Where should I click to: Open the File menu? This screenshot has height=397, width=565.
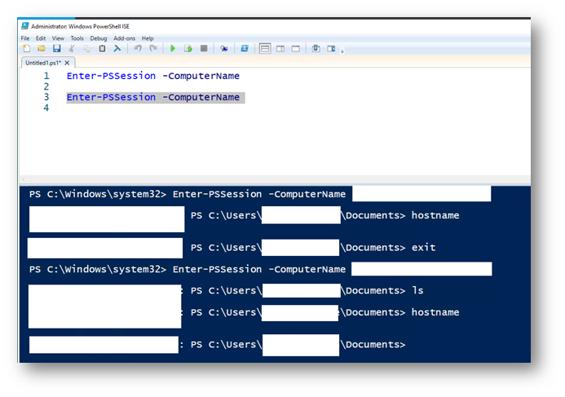(x=25, y=38)
